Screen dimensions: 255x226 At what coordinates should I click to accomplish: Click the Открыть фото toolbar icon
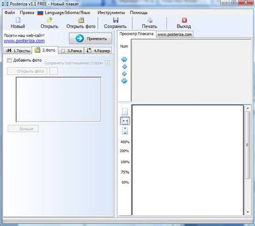pyautogui.click(x=81, y=20)
